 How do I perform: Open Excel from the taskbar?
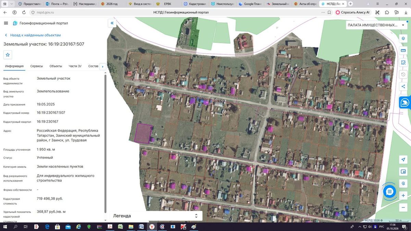(120, 227)
